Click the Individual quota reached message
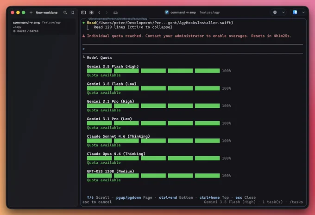 pos(189,36)
